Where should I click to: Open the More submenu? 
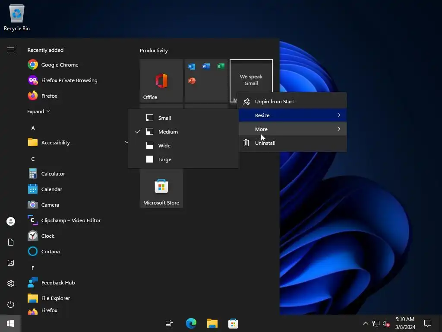point(293,129)
